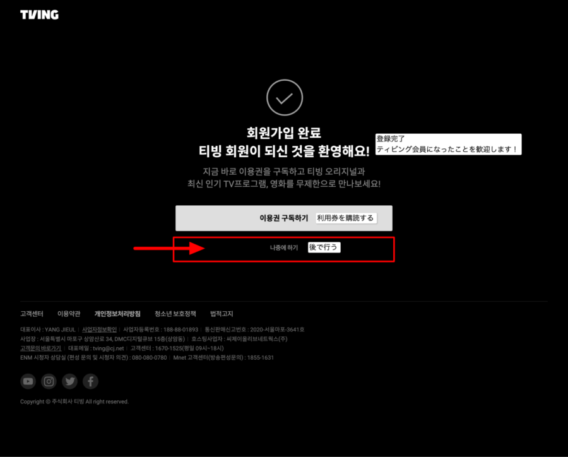Click the 後で行う translation label
This screenshot has height=457, width=568.
coord(324,247)
